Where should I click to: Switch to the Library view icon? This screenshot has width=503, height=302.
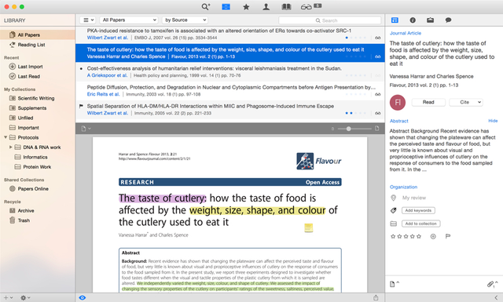pos(226,6)
